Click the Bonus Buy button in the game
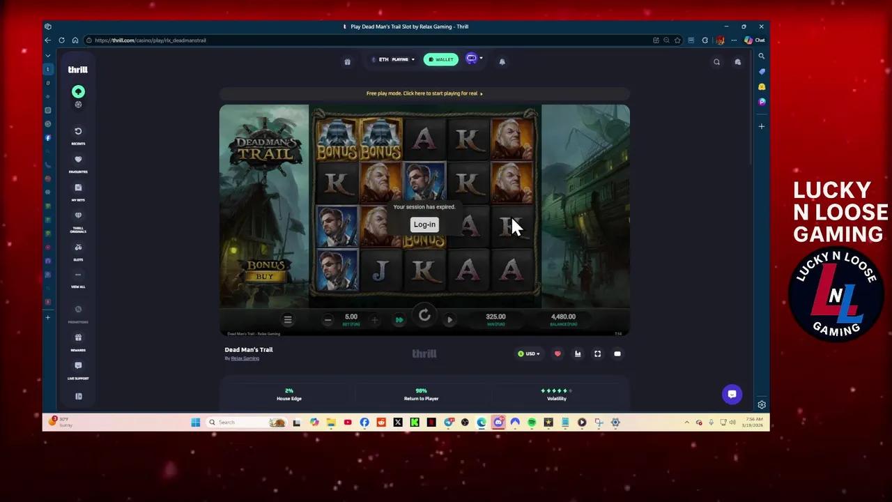892x502 pixels. click(265, 271)
